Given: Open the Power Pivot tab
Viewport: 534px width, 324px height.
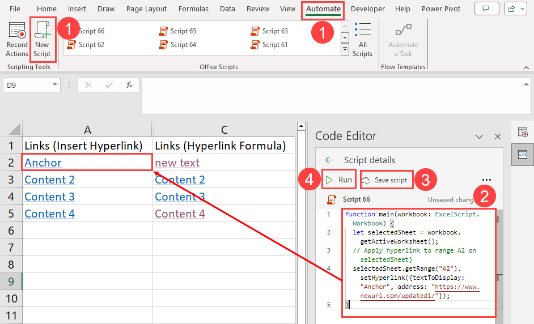Looking at the screenshot, I should (x=441, y=9).
